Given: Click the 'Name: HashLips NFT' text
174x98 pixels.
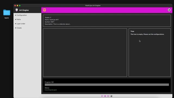Looking at the screenshot, I should [x=52, y=20].
